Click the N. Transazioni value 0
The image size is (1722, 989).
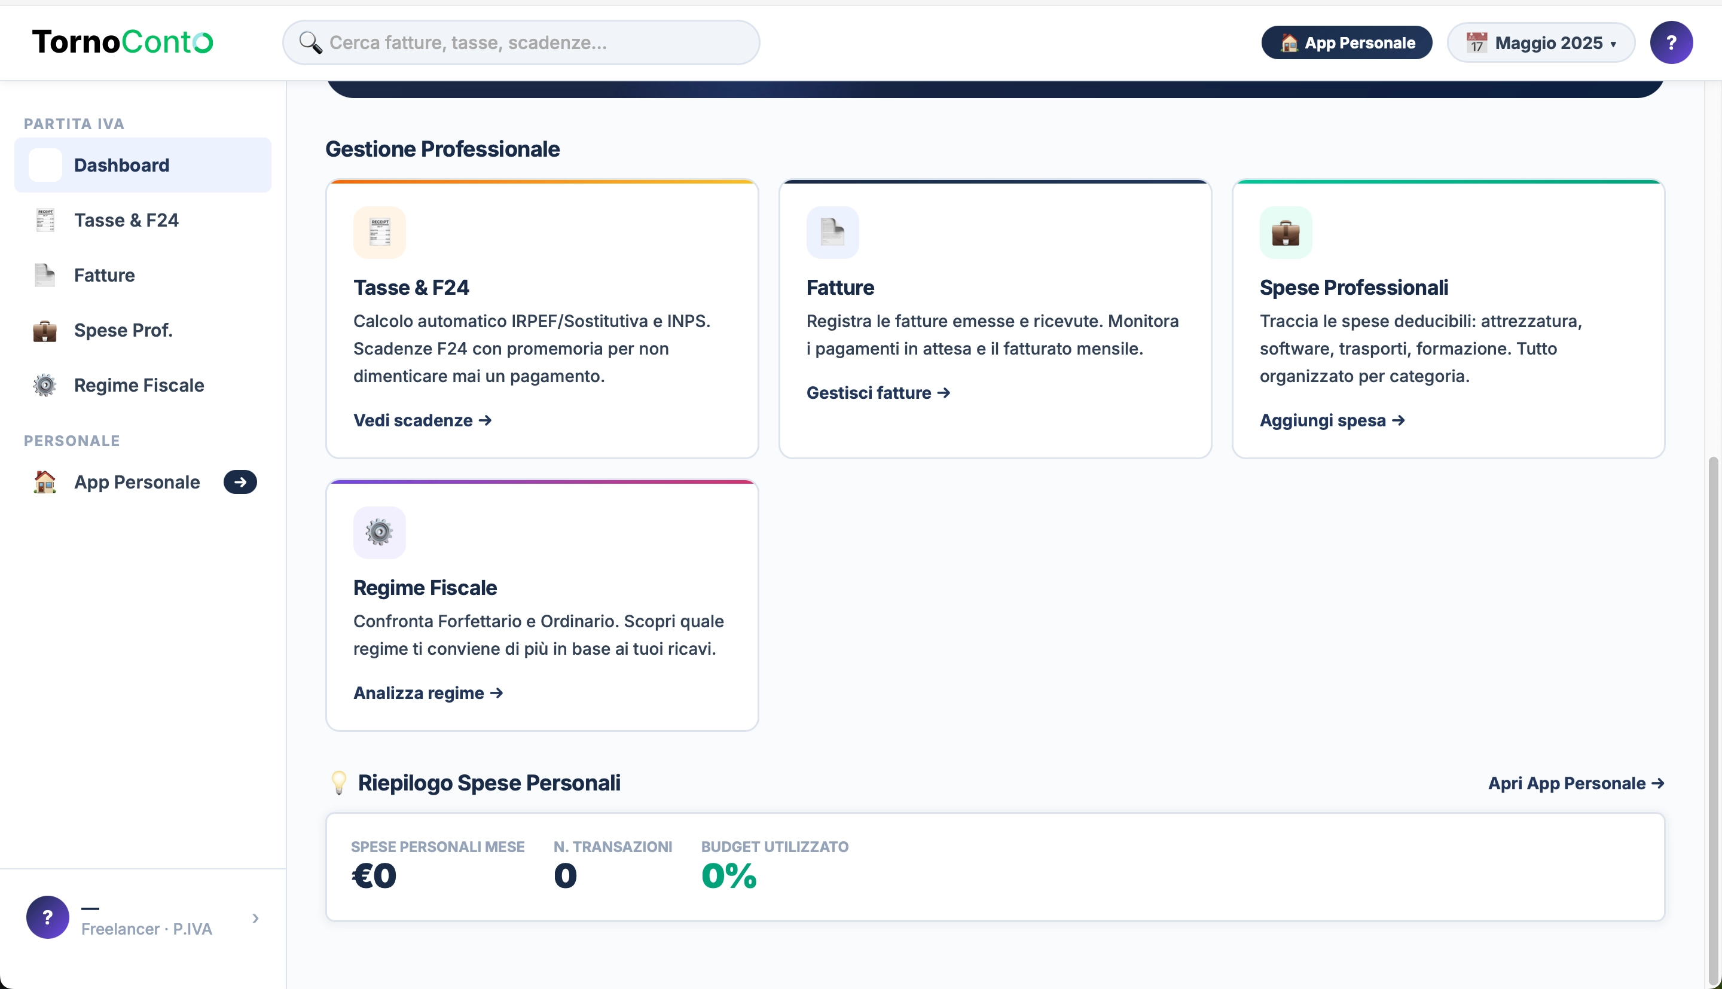pyautogui.click(x=565, y=875)
